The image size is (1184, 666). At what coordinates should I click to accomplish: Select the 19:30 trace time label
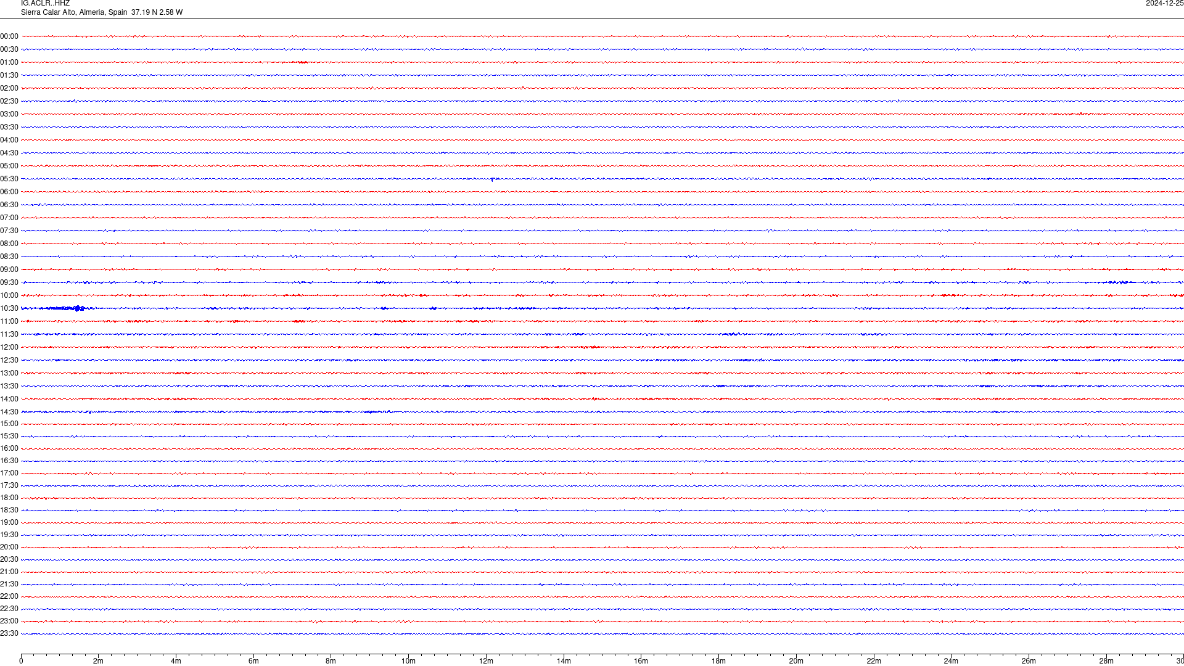(9, 535)
